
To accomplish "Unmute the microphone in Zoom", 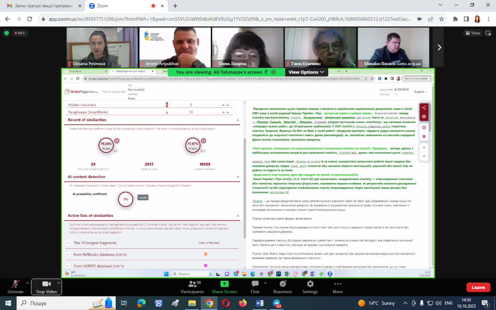I will click(x=15, y=287).
